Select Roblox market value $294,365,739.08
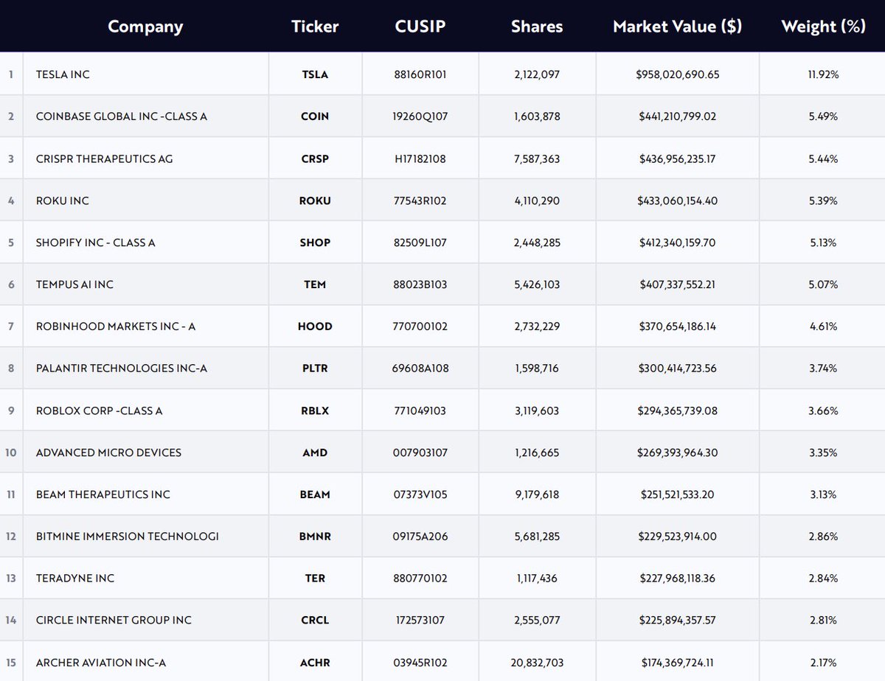 click(x=677, y=411)
